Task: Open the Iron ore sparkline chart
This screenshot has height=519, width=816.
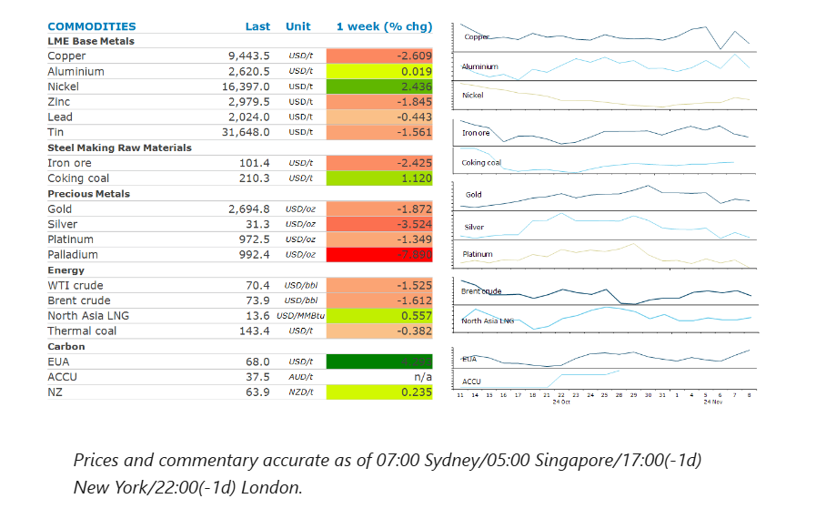Action: click(x=605, y=132)
